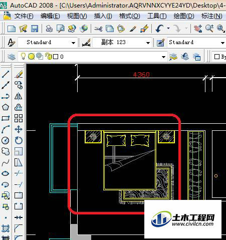Select the Circle tool
The width and height of the screenshot is (226, 240).
[x=6, y=140]
